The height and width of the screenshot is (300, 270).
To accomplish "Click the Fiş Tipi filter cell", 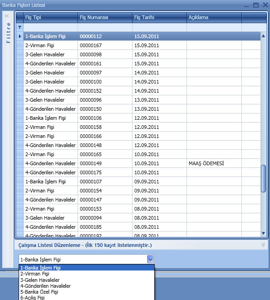I will coord(50,28).
